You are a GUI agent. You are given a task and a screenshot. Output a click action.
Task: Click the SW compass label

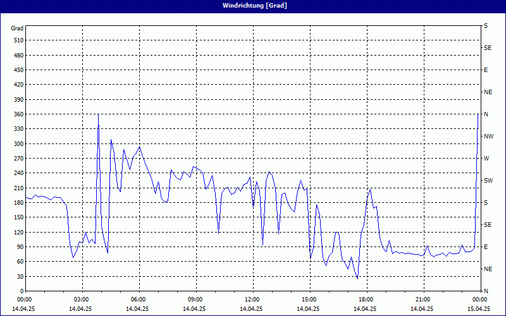(488, 181)
